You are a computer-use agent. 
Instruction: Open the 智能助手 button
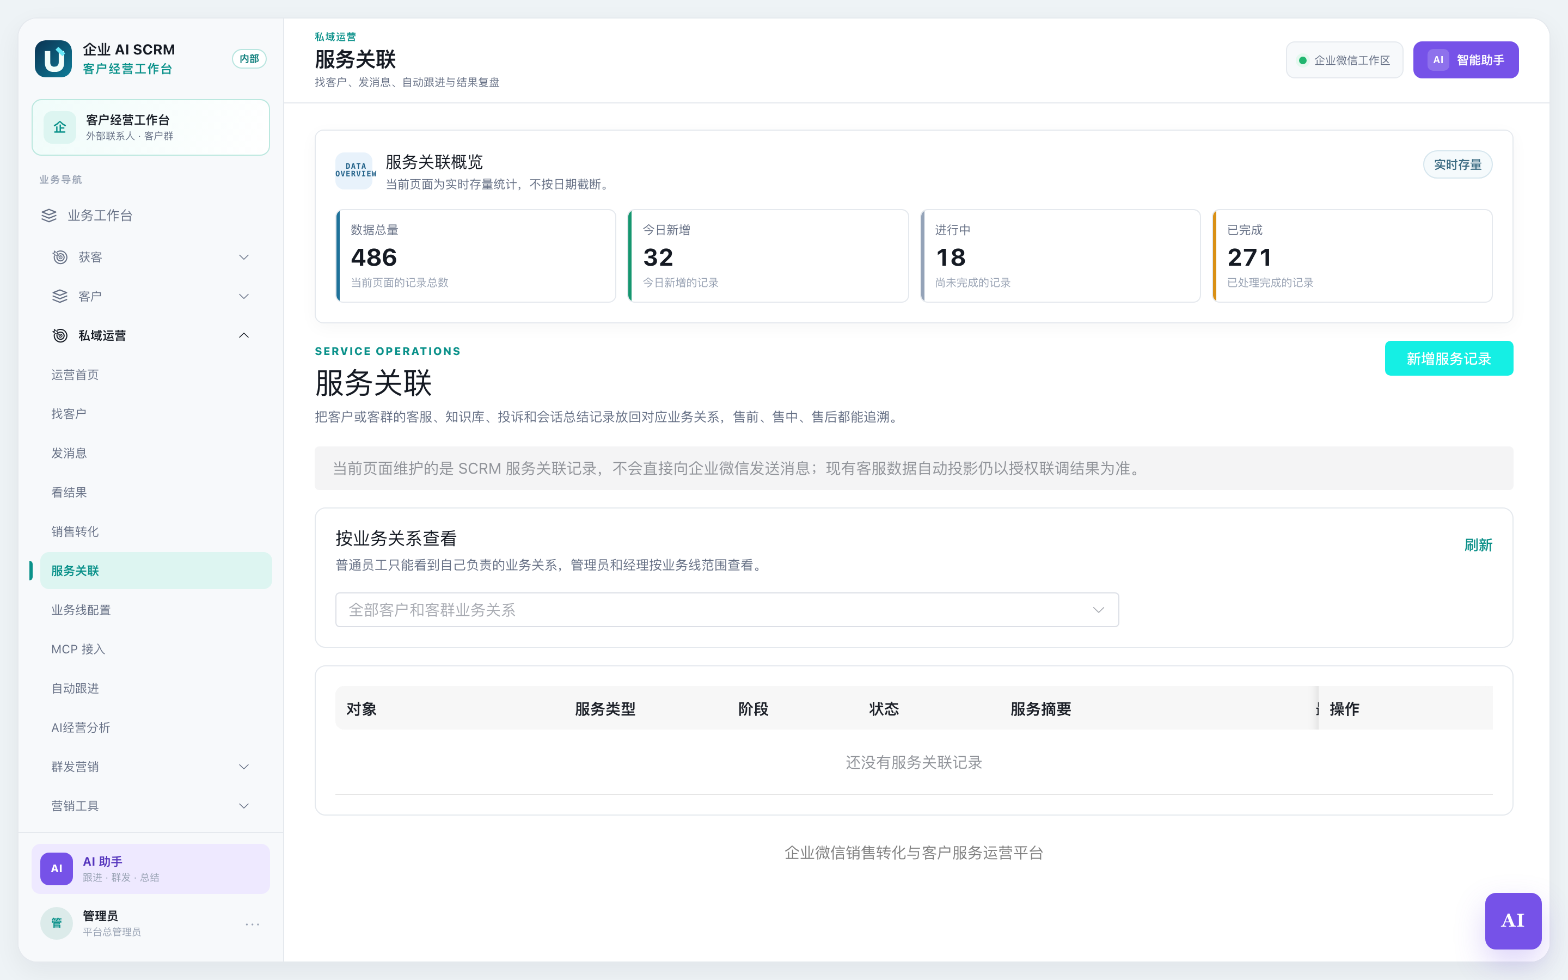pyautogui.click(x=1466, y=60)
